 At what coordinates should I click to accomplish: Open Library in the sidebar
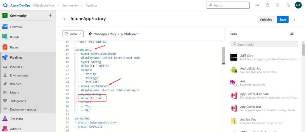tap(15, 92)
